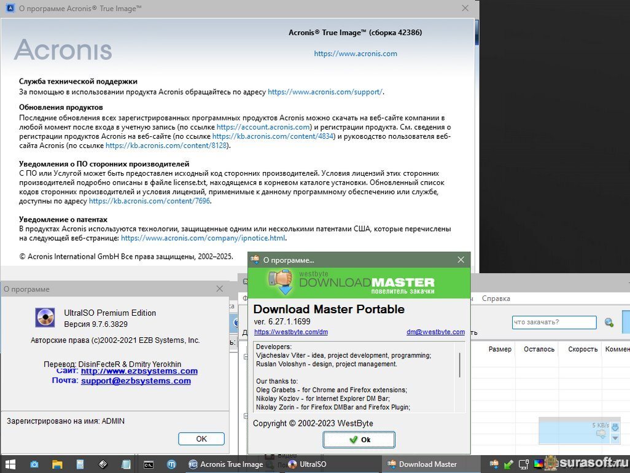Open the command prompt icon on the taskbar
The width and height of the screenshot is (630, 473).
point(148,464)
